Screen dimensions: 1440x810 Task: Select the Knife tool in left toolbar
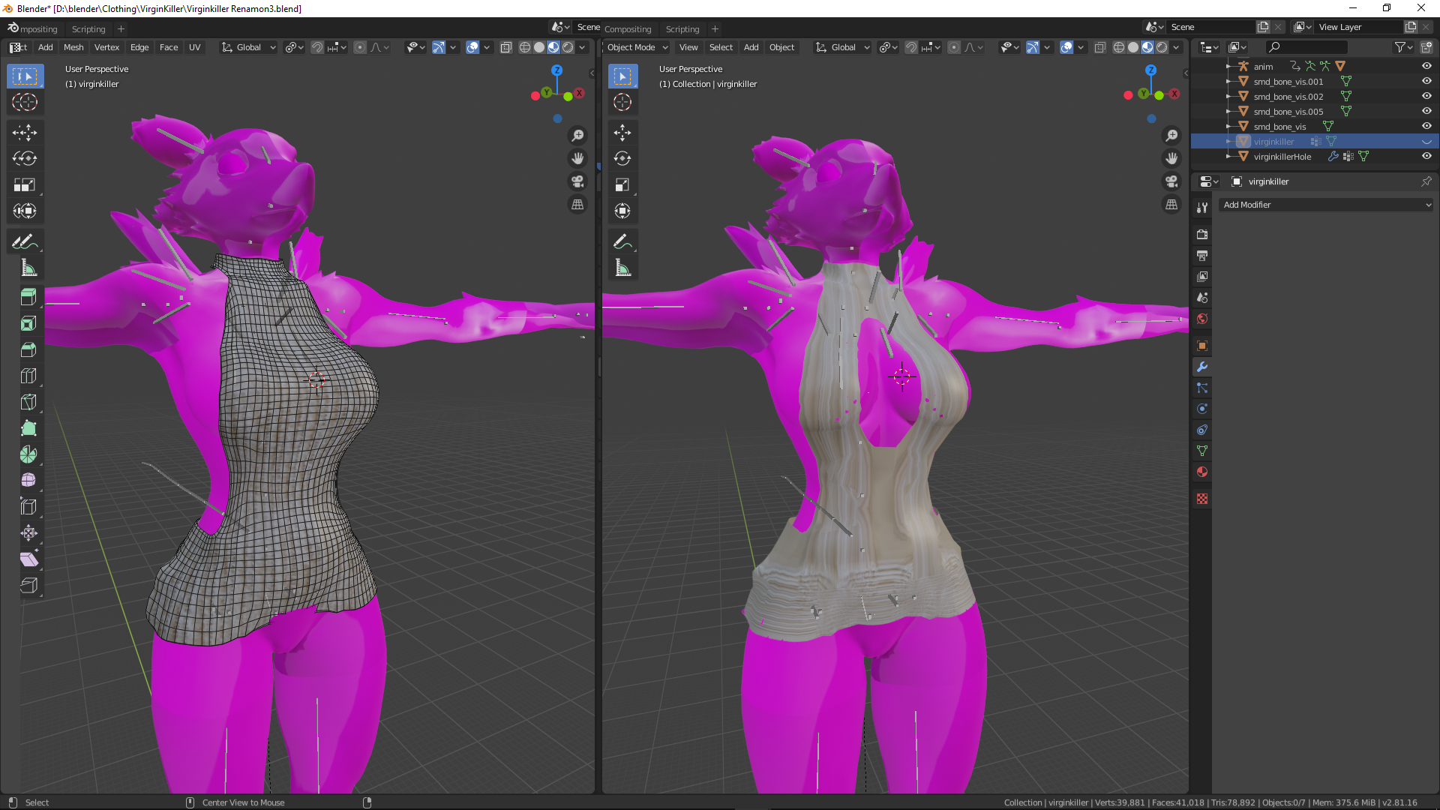28,402
